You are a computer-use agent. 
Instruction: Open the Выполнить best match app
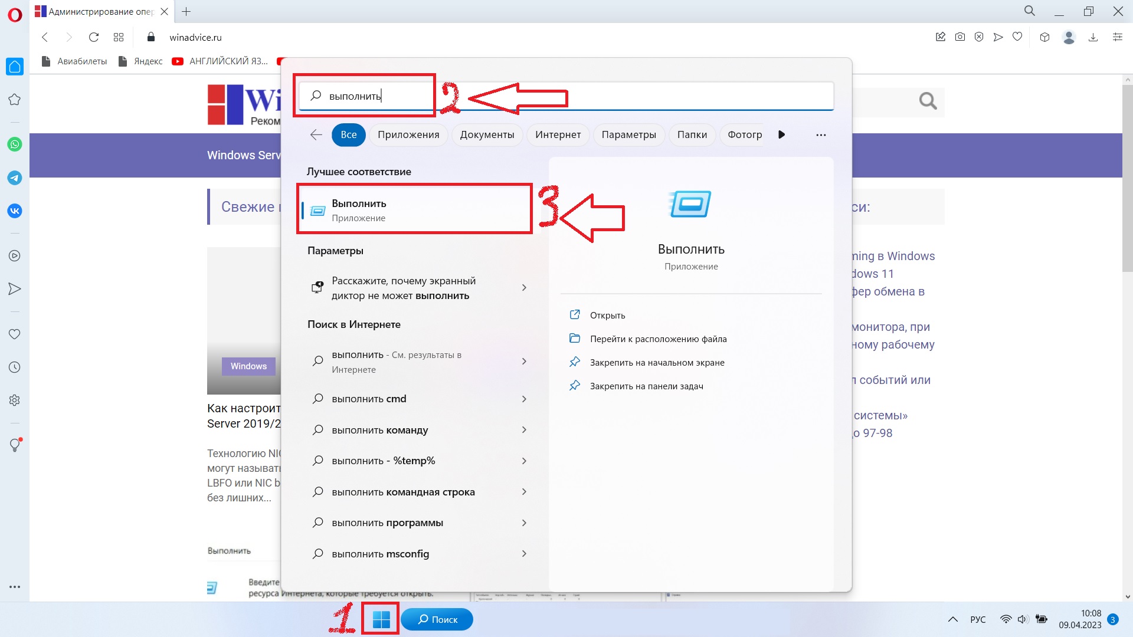(x=414, y=210)
